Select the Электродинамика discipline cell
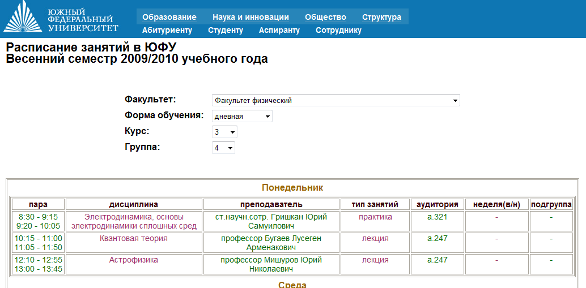The width and height of the screenshot is (586, 288). 134,221
